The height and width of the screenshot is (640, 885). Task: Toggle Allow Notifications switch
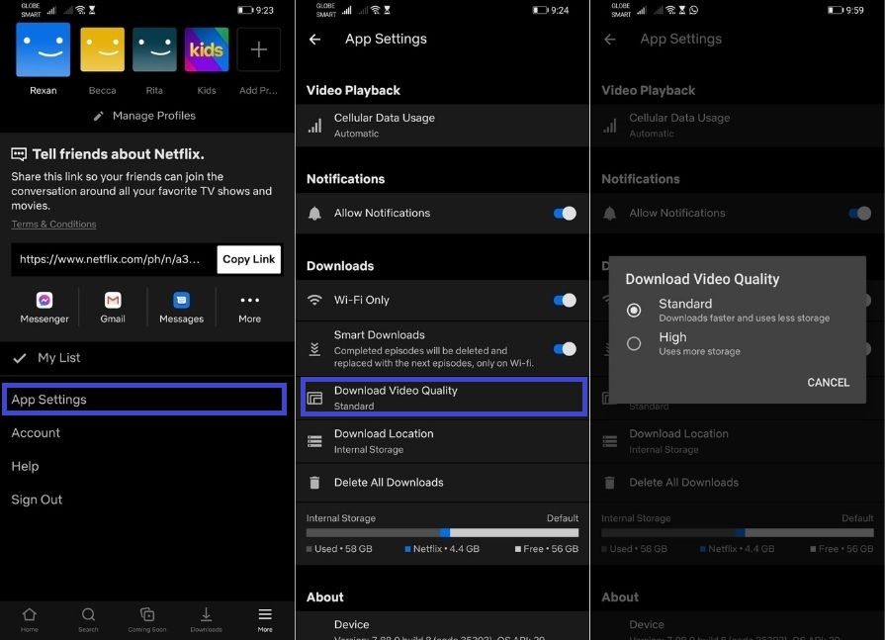[x=564, y=213]
